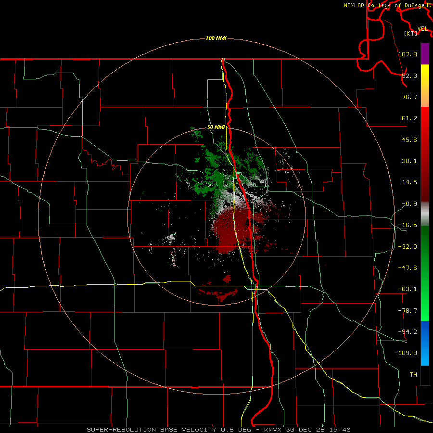Viewport: 433px width, 433px height.
Task: Click the 30.1 legend value
Action: 409,161
